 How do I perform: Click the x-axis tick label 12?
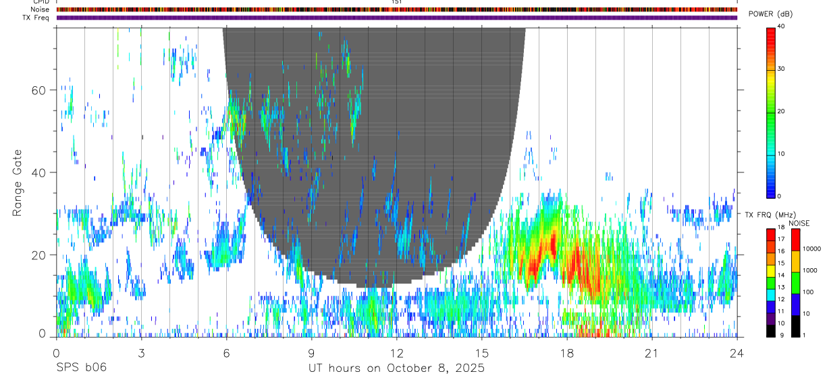coord(397,353)
